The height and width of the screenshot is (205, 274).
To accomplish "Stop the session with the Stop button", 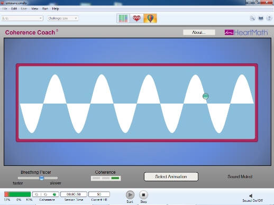I will click(143, 195).
